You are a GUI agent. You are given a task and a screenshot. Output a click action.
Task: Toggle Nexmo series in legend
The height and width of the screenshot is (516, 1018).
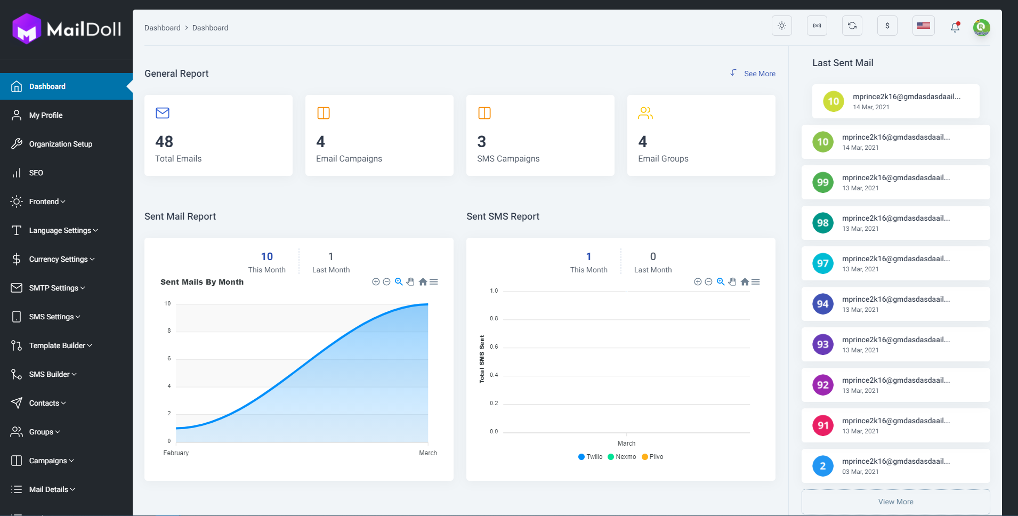(622, 457)
